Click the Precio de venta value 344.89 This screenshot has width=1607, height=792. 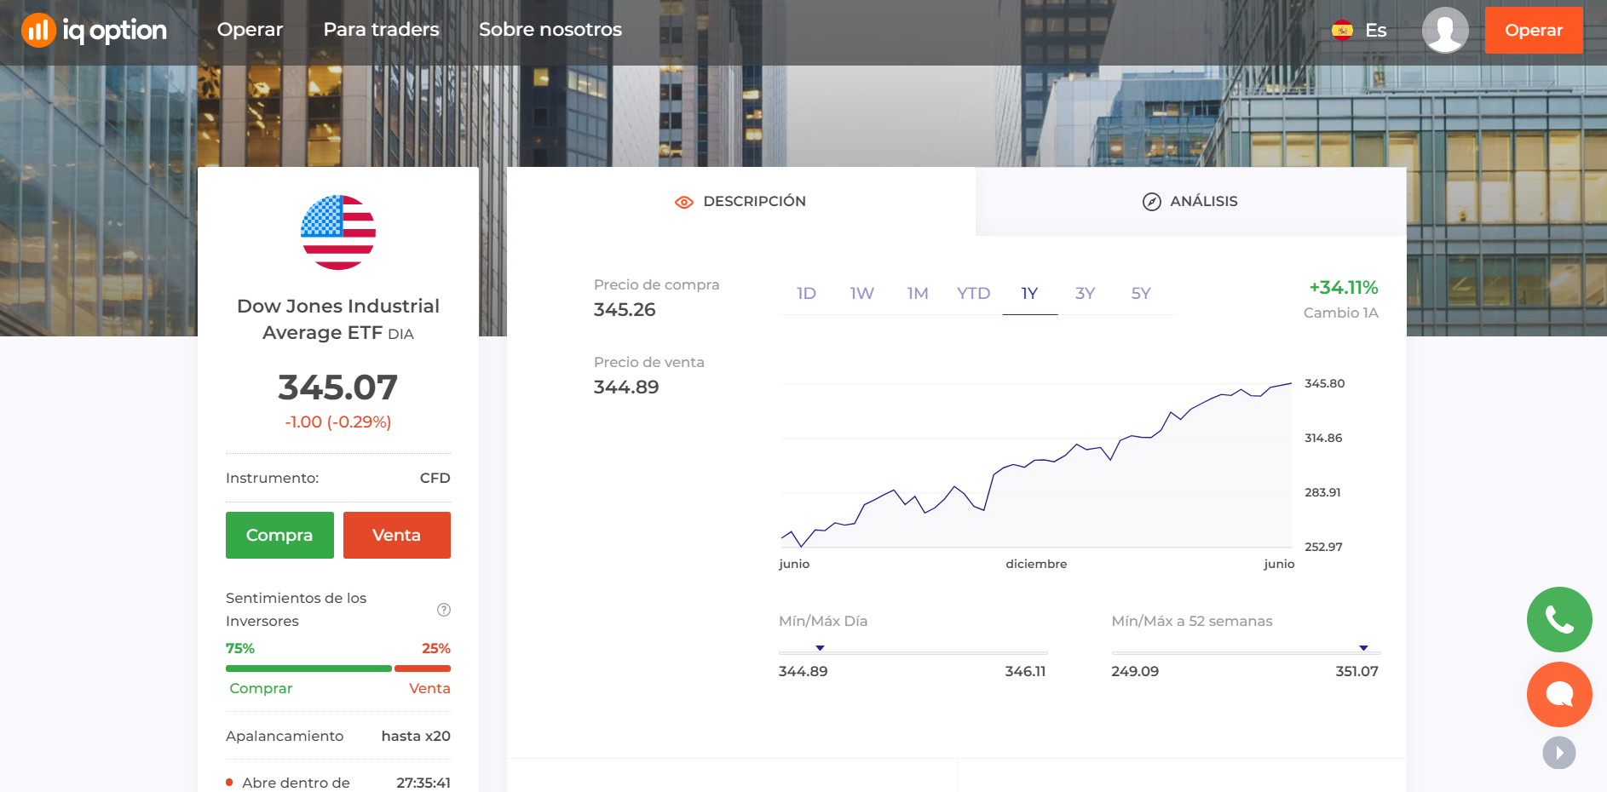tap(626, 387)
